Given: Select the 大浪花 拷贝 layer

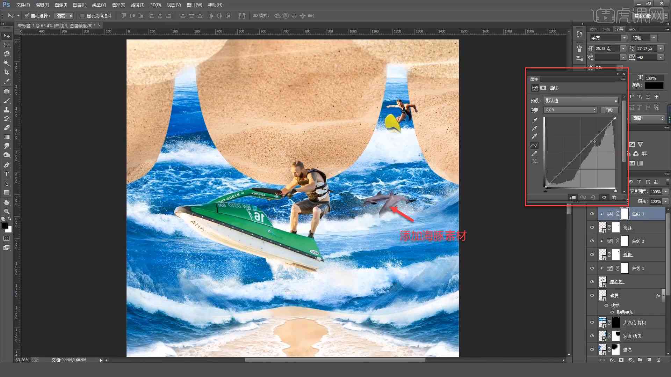Looking at the screenshot, I should click(x=632, y=323).
